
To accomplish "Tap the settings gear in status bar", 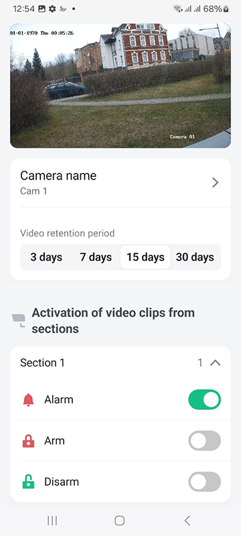I will pyautogui.click(x=52, y=9).
